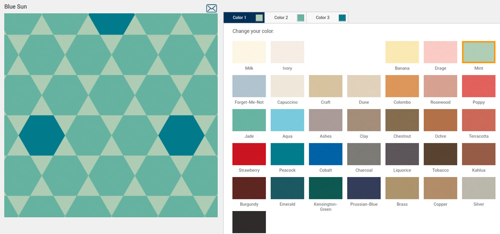Click the highlighted Mint swatch
Viewport: 500px width, 234px height.
click(478, 52)
